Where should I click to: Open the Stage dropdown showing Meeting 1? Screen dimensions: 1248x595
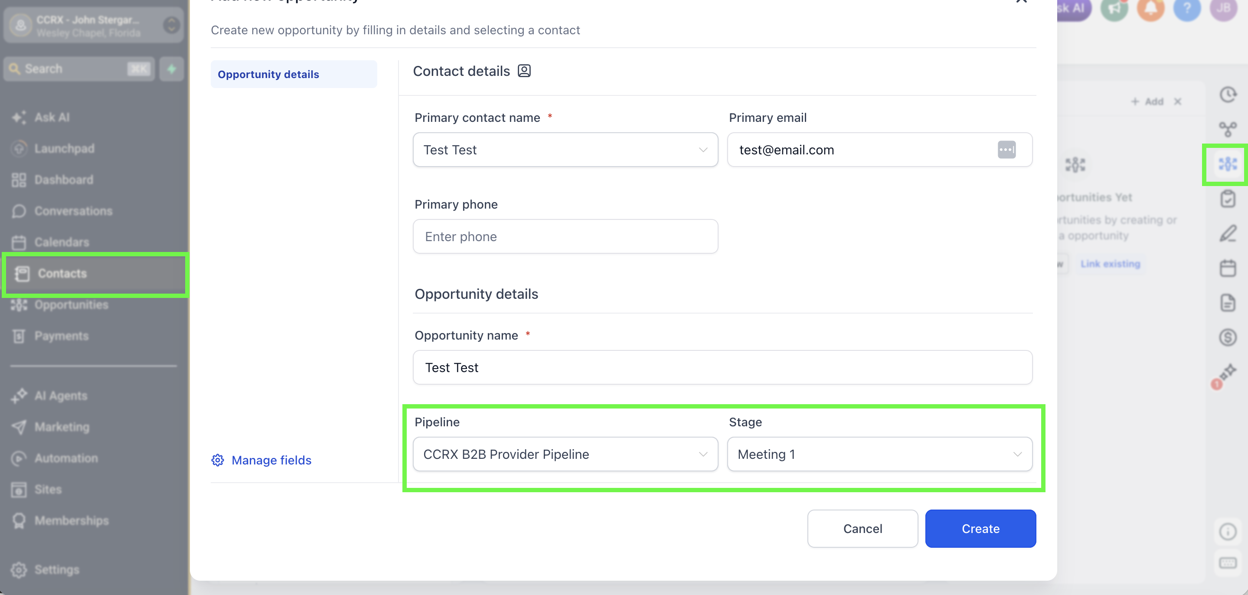[879, 454]
